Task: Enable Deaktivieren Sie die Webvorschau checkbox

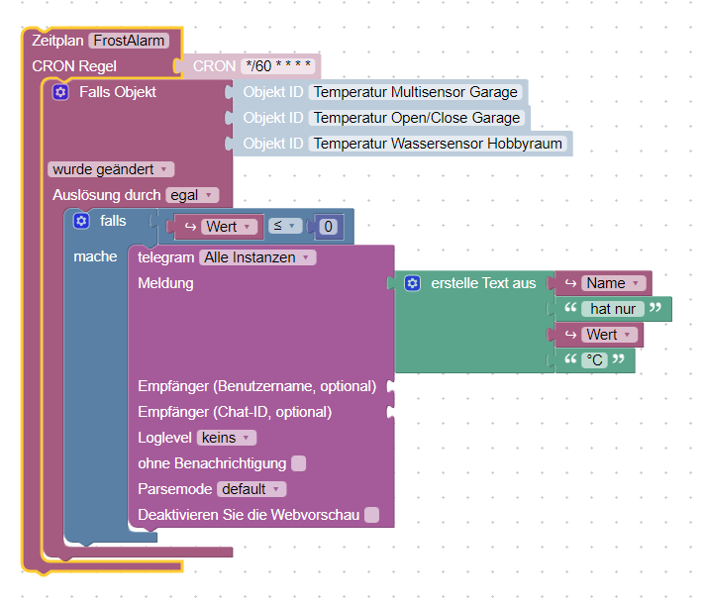Action: 371,515
